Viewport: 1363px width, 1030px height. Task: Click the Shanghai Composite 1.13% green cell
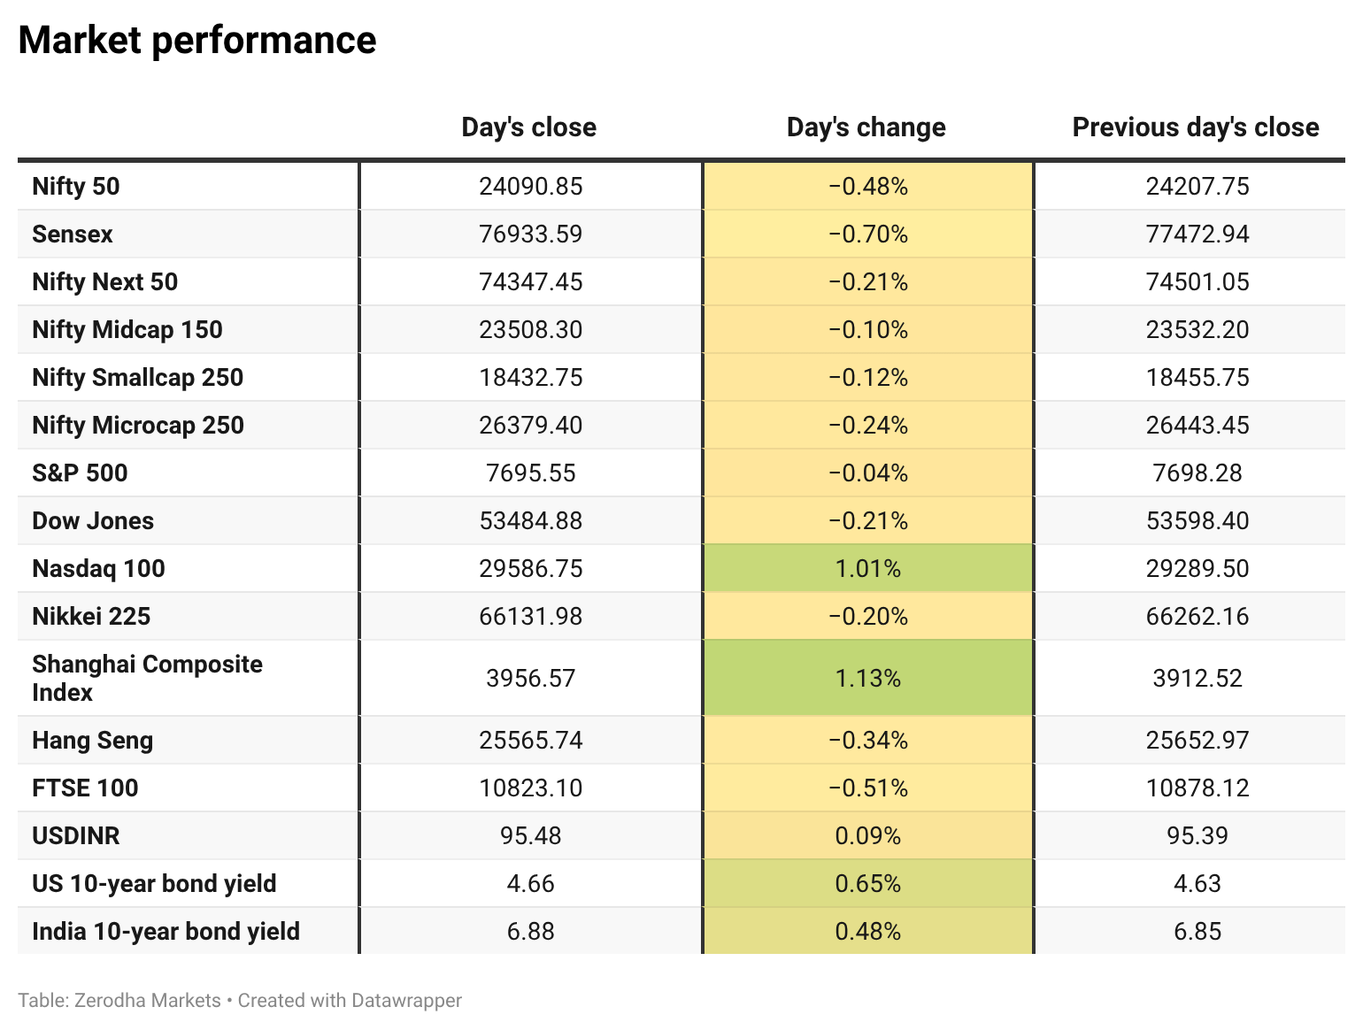(x=868, y=678)
